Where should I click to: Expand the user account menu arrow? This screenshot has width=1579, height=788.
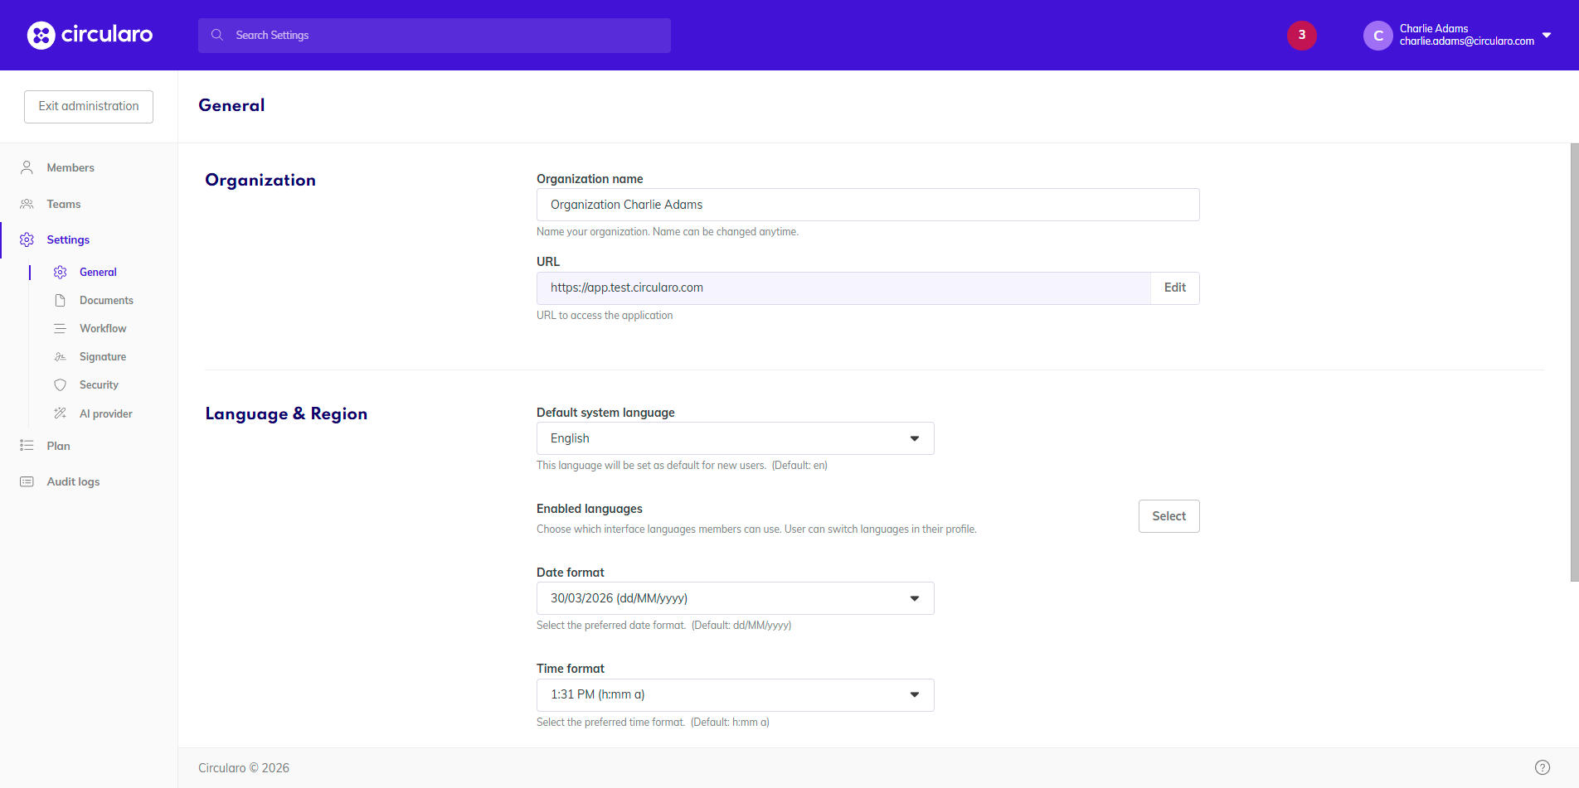[1547, 35]
